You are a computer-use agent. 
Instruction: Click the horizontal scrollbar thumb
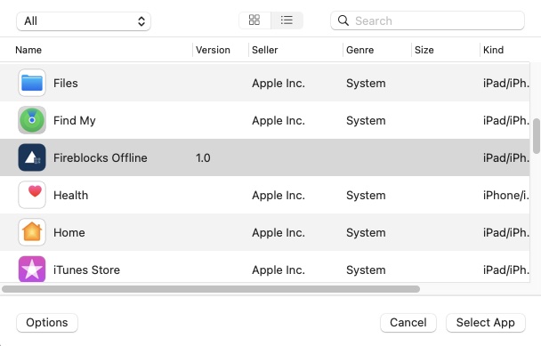click(x=211, y=289)
